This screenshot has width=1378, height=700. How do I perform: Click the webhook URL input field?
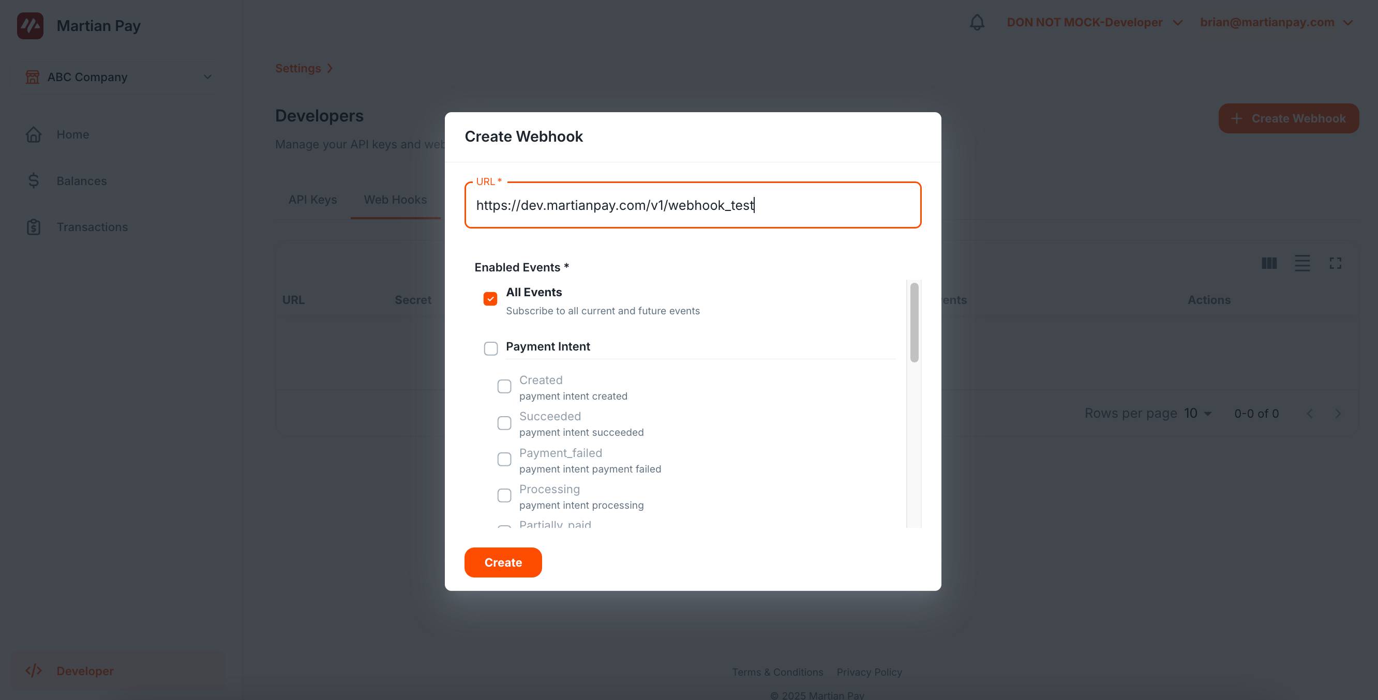click(x=692, y=205)
